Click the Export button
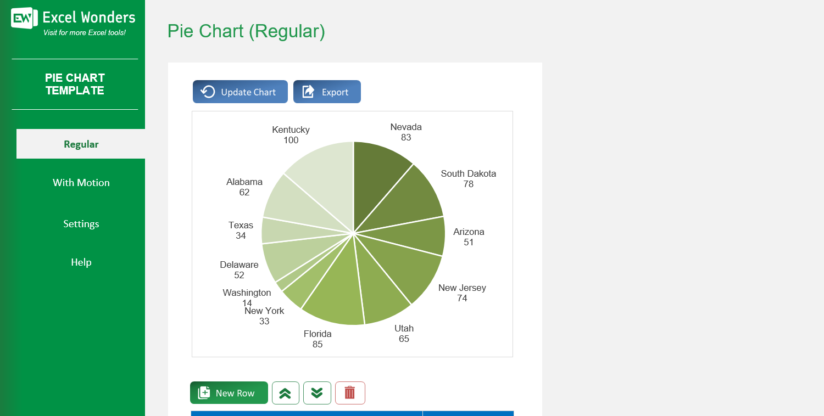This screenshot has height=416, width=824. (x=327, y=91)
